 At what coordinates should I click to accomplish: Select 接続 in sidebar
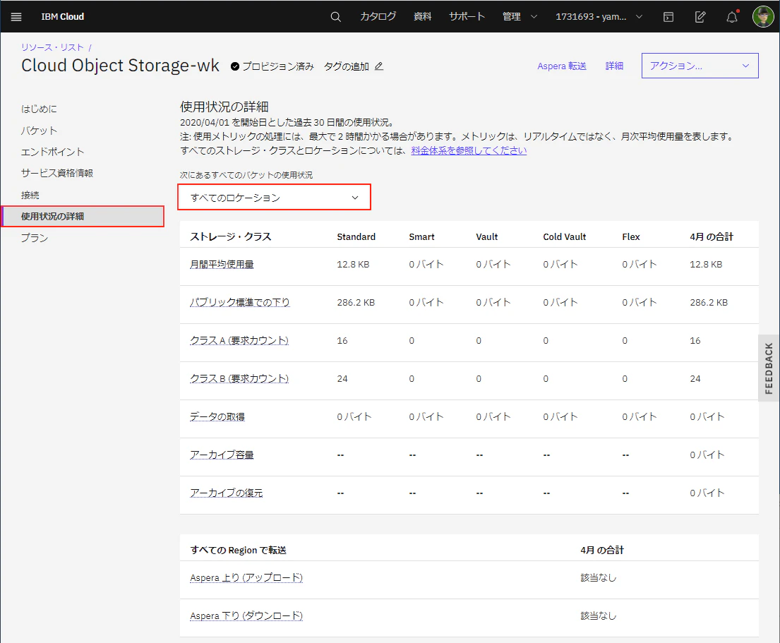[x=30, y=195]
